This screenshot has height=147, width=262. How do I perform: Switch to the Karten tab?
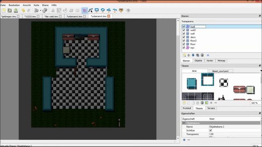[x=210, y=61]
